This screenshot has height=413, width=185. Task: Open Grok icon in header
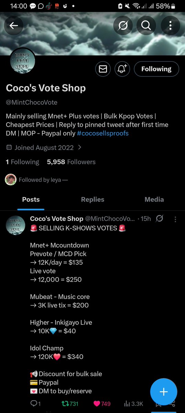coord(123,25)
